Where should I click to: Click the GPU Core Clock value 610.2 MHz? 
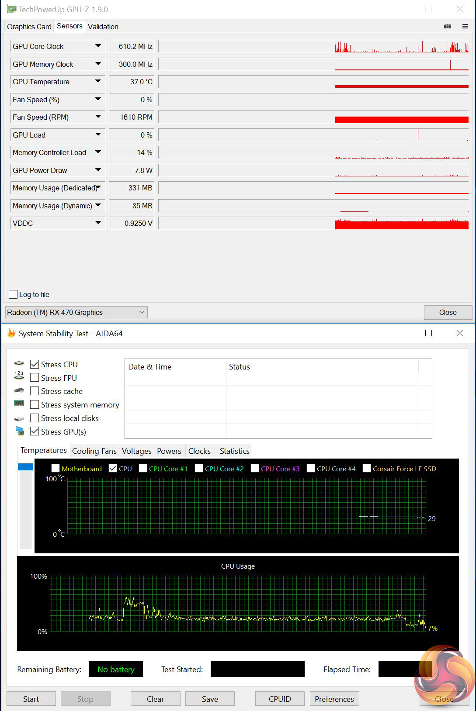132,46
